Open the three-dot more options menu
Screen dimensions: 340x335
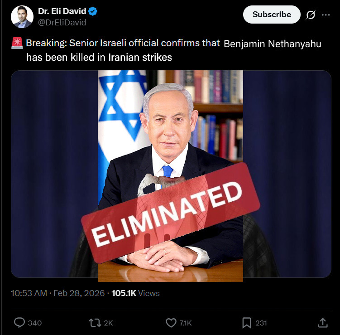pyautogui.click(x=326, y=15)
